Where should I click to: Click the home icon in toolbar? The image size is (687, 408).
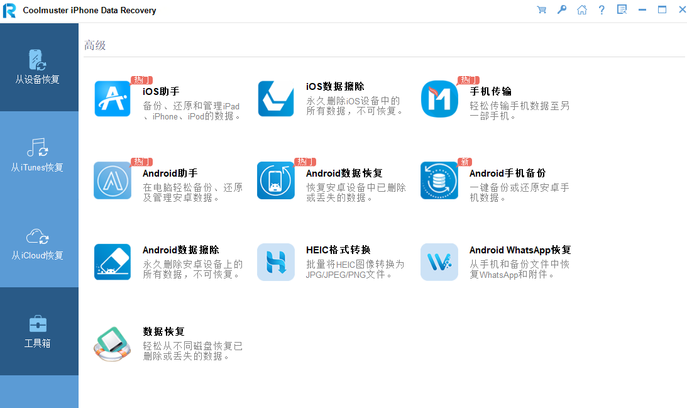(581, 9)
